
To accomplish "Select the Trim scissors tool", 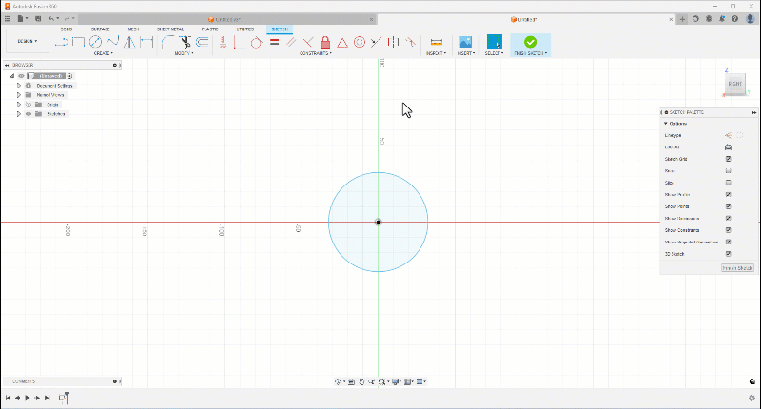I will pyautogui.click(x=185, y=42).
